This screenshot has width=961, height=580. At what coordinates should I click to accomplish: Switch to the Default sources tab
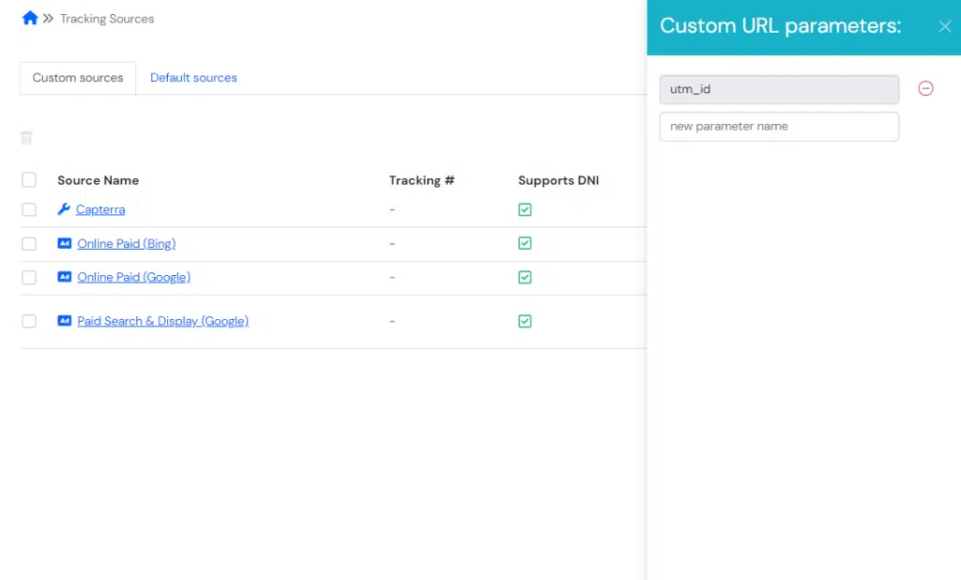(x=193, y=78)
